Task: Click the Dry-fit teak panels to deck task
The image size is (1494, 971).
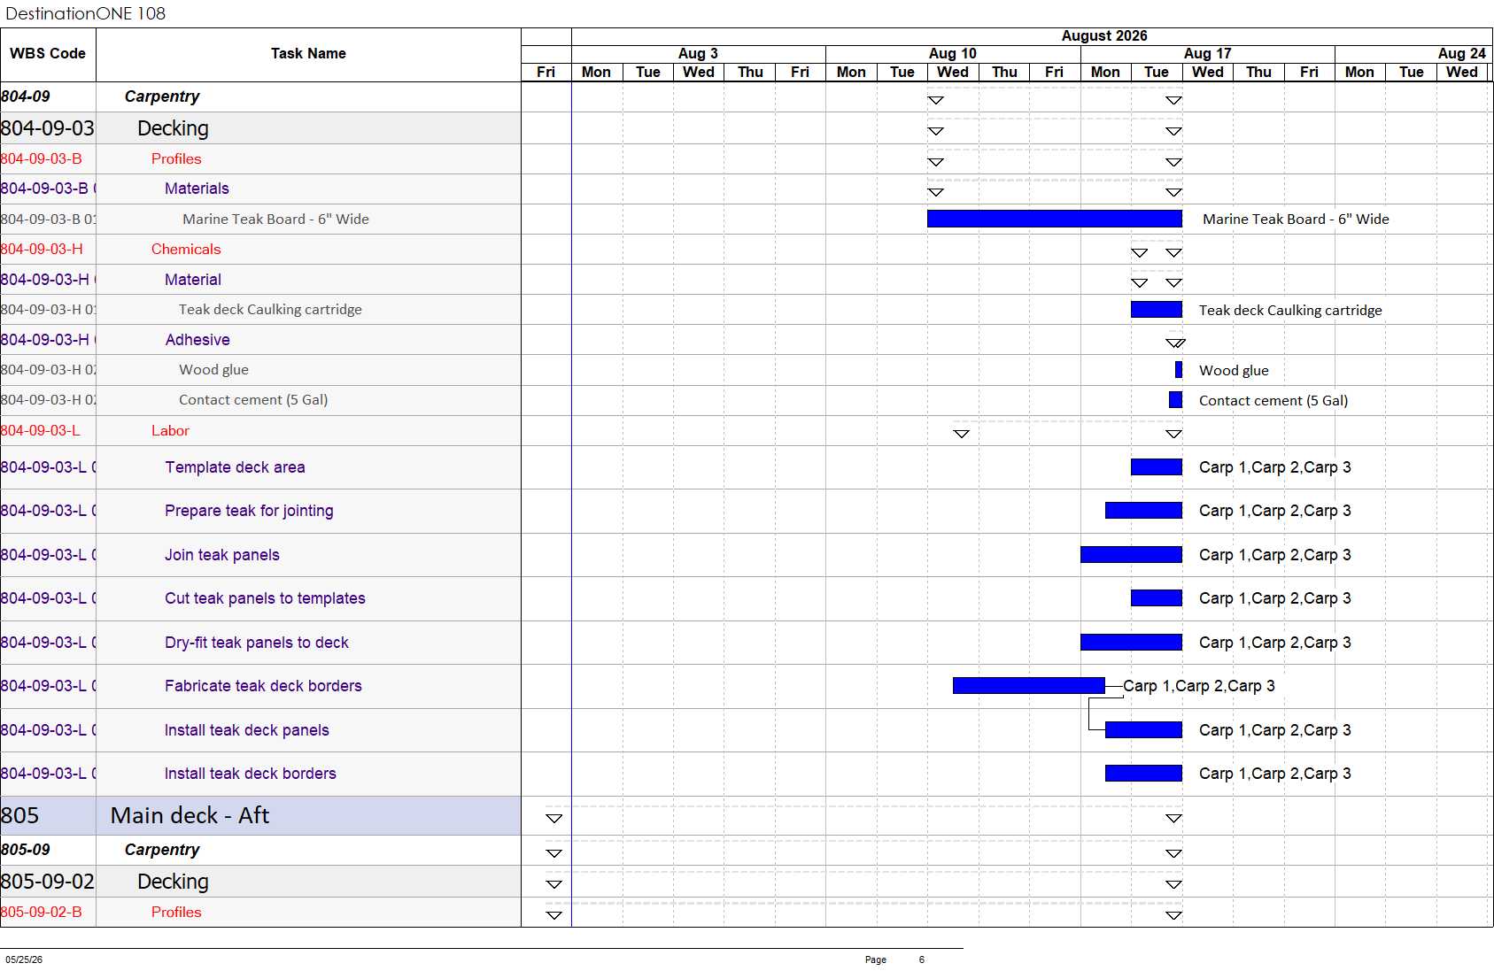Action: coord(257,643)
